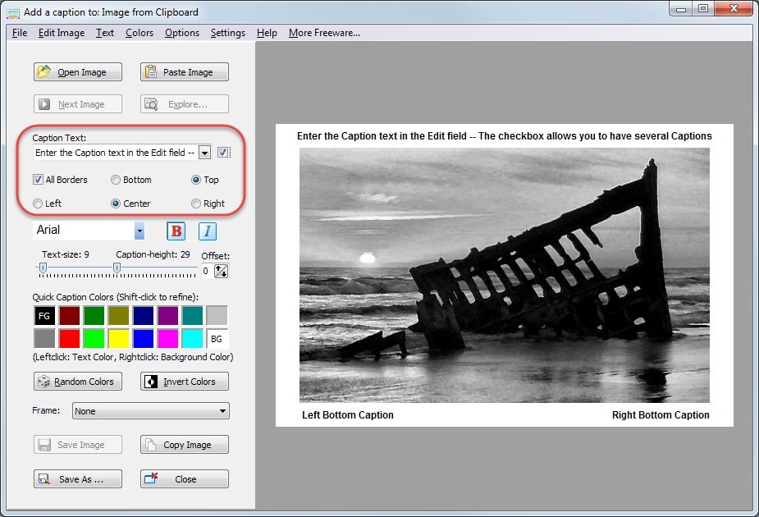Click the Bold text format icon
Image resolution: width=759 pixels, height=517 pixels.
[176, 231]
